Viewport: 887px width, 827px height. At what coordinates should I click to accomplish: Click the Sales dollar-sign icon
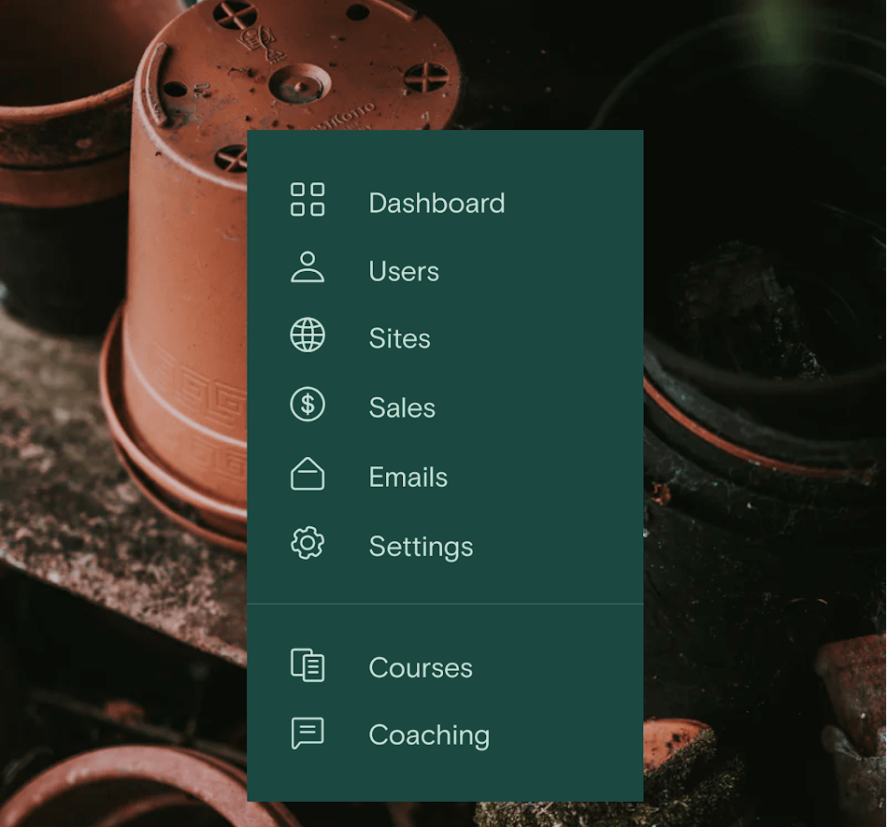(x=308, y=405)
